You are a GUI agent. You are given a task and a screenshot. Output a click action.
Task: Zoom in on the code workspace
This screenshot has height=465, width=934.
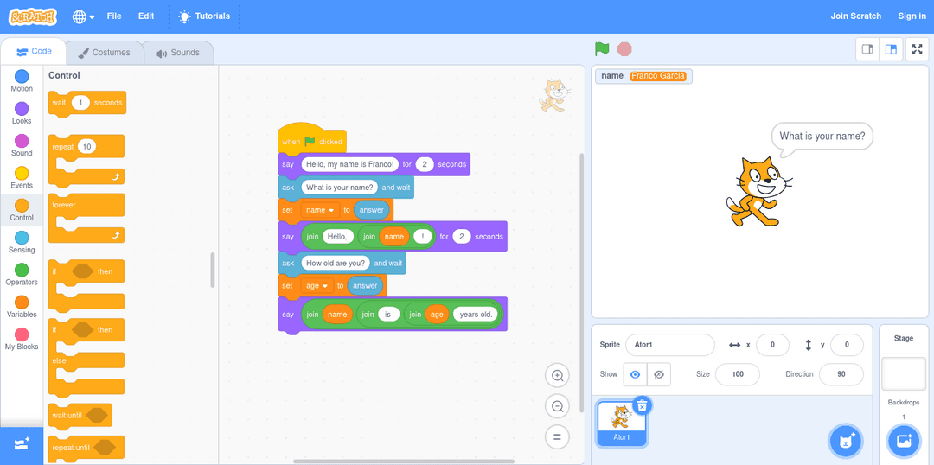click(x=558, y=375)
